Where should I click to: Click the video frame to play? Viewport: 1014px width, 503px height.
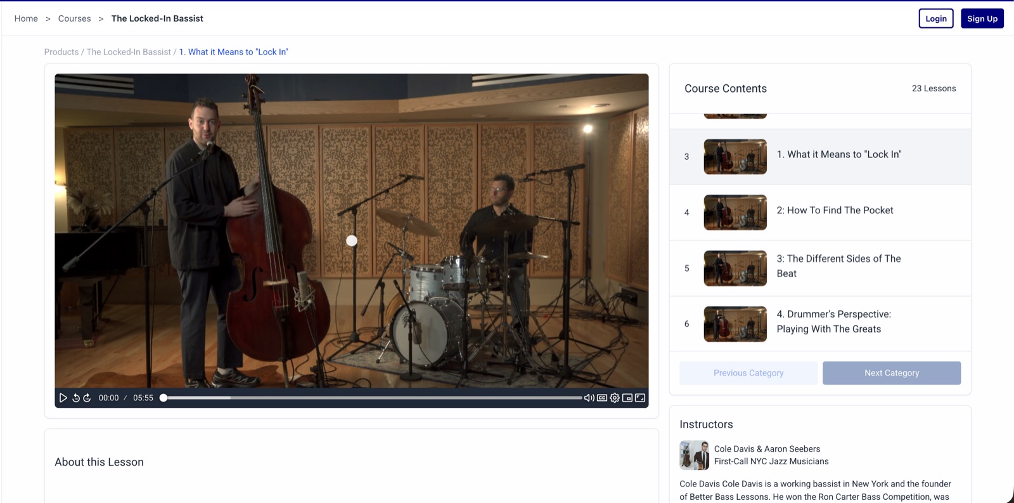tap(352, 231)
